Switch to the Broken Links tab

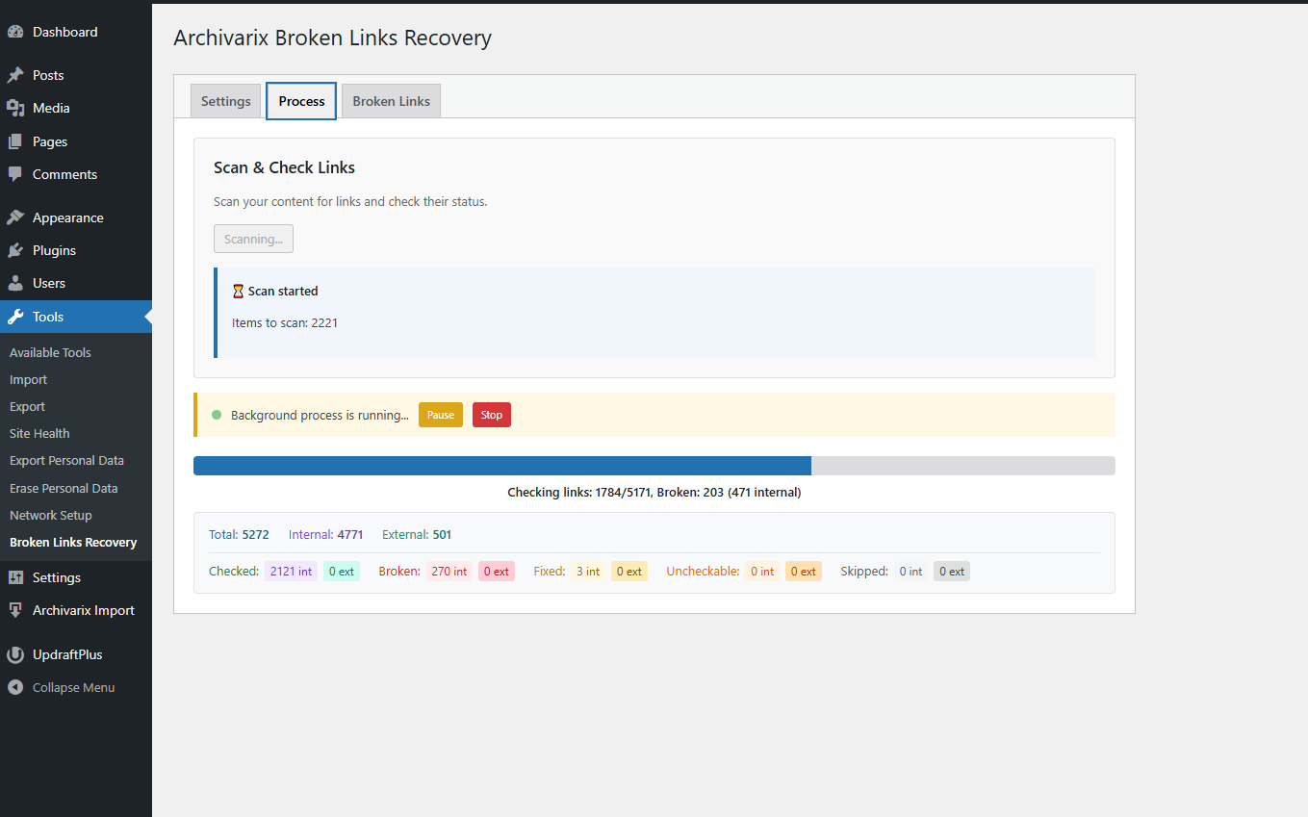coord(391,100)
